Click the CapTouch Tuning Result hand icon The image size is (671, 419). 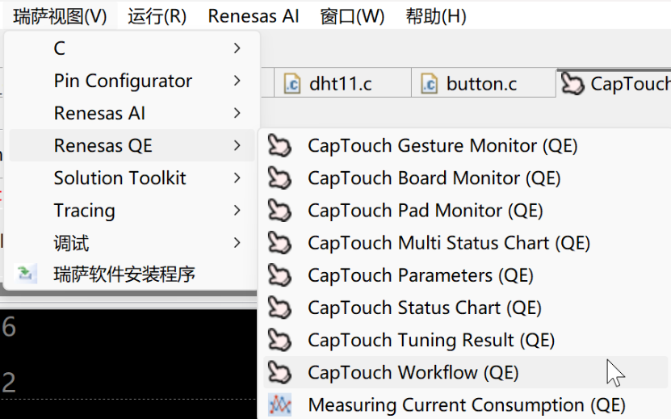279,340
